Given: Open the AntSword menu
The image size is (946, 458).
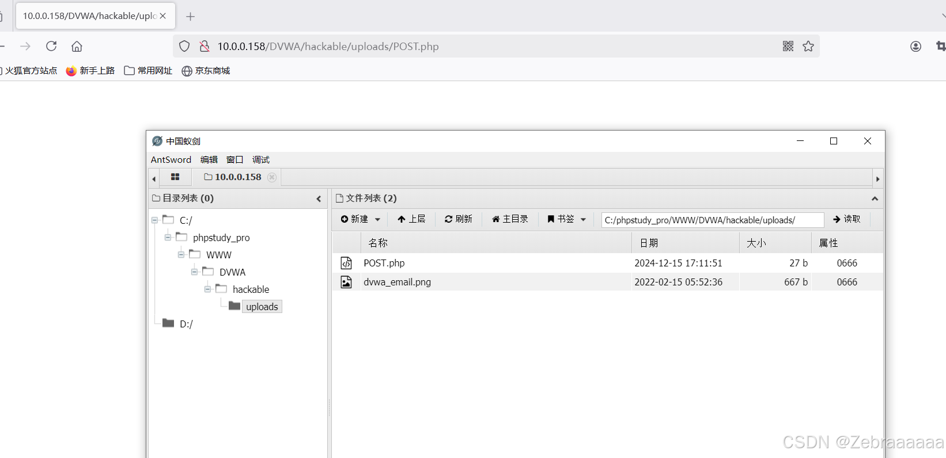Looking at the screenshot, I should 171,159.
